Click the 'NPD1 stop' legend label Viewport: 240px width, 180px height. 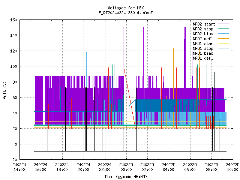pos(203,48)
